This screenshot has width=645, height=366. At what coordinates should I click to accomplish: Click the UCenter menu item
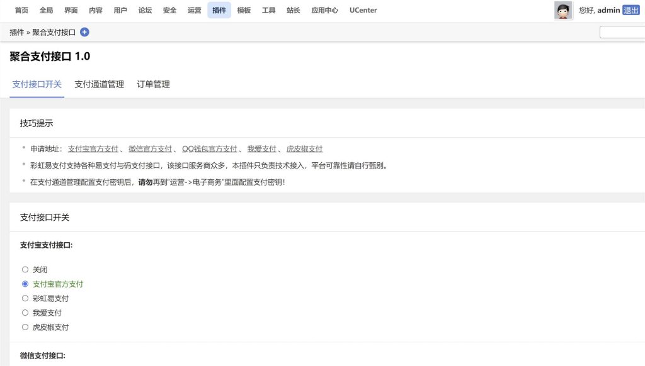click(x=363, y=10)
